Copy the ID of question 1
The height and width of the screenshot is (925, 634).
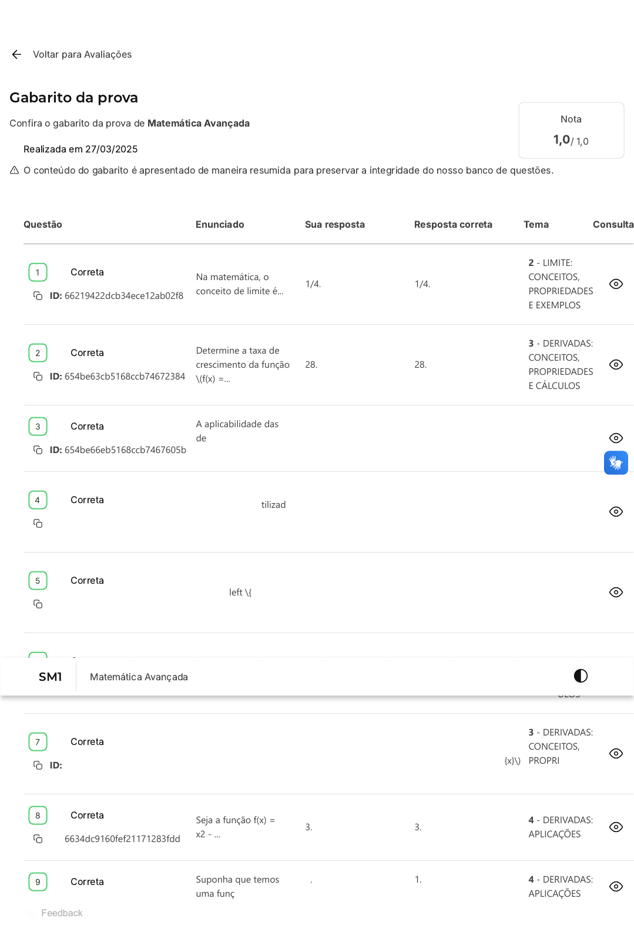38,296
